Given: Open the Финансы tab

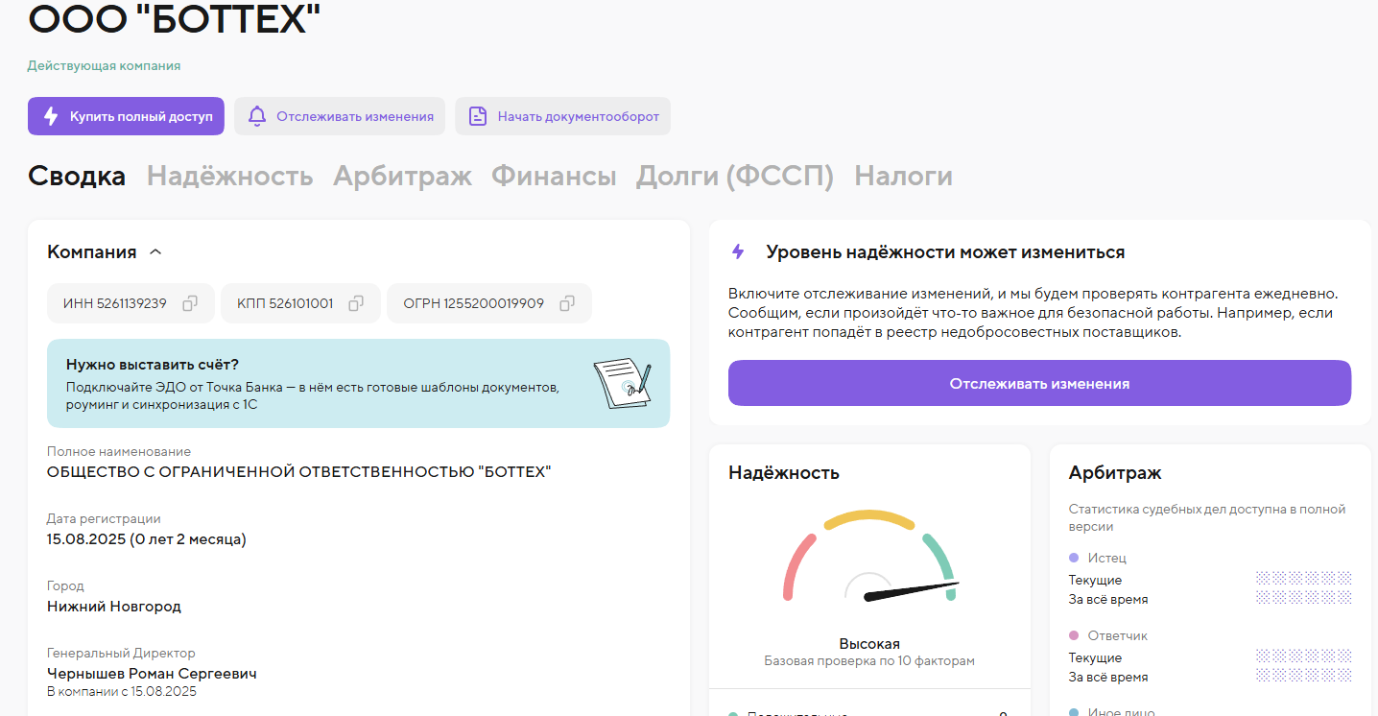Looking at the screenshot, I should [554, 177].
